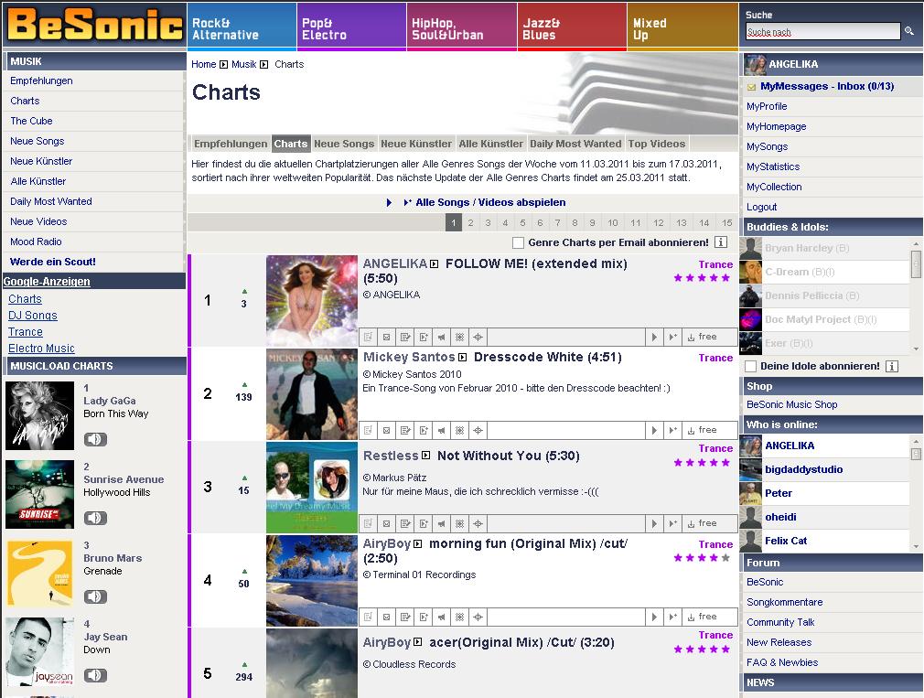
Task: Click add-to-playlist icon in Dresscode White row
Action: (423, 430)
